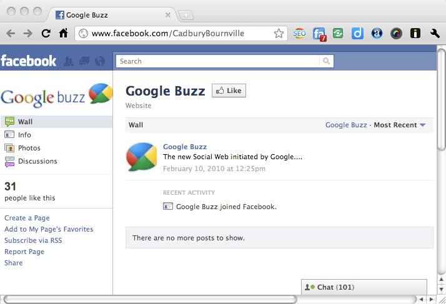
Task: Click the horizontal scrollbar thumb
Action: point(150,299)
